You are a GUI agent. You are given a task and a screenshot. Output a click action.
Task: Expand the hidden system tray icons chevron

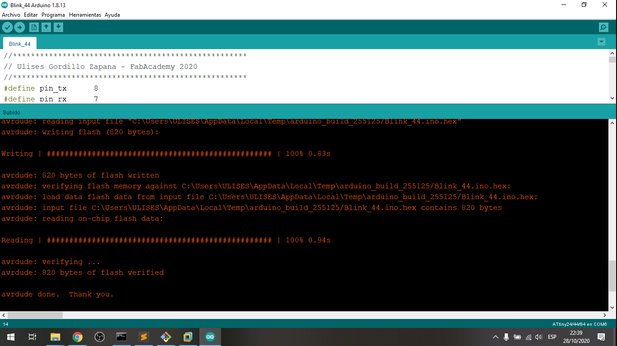click(496, 337)
